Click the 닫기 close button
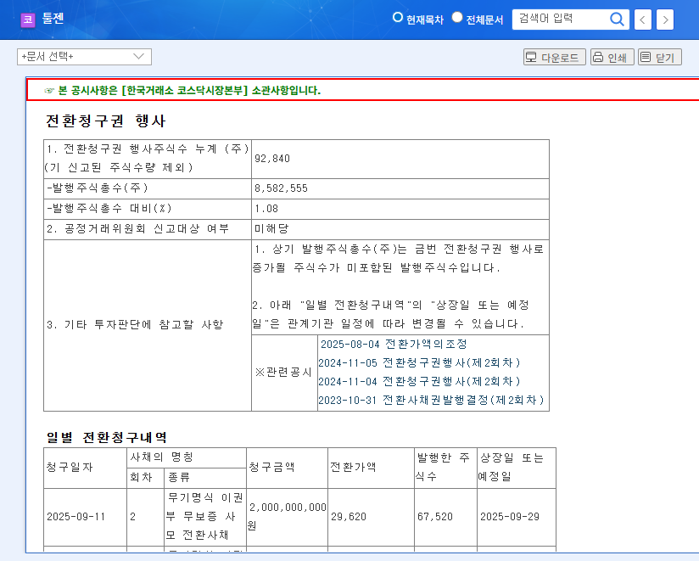Viewport: 699px width, 561px height. (x=659, y=57)
